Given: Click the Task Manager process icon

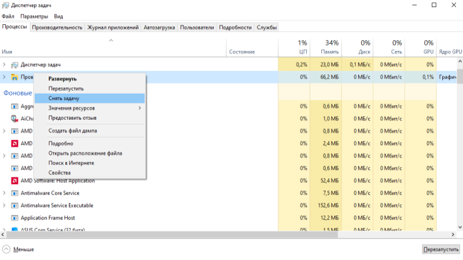Looking at the screenshot, I should click(14, 65).
